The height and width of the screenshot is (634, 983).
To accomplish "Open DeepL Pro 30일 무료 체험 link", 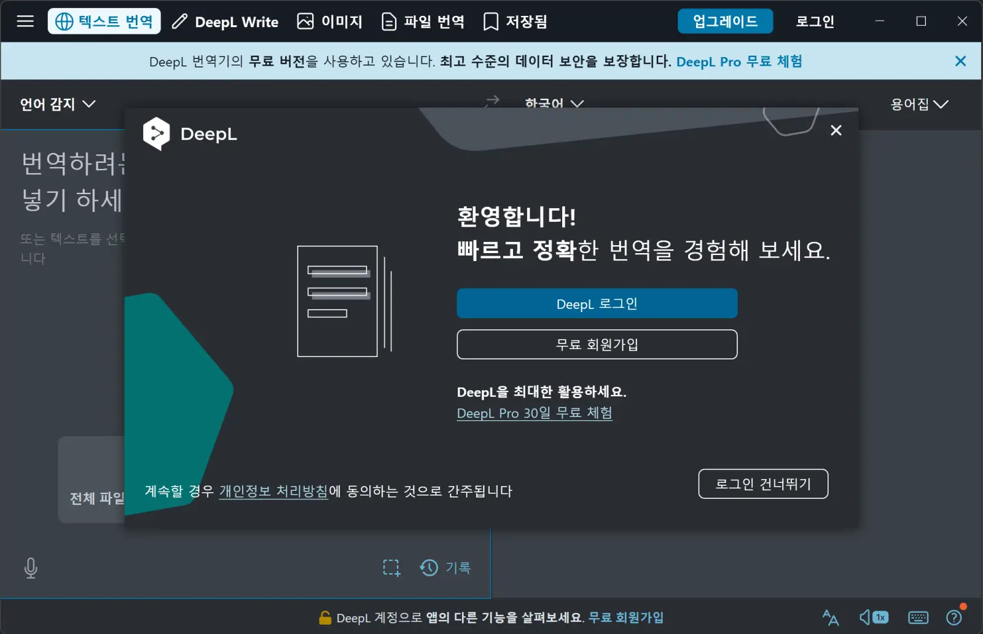I will click(535, 413).
